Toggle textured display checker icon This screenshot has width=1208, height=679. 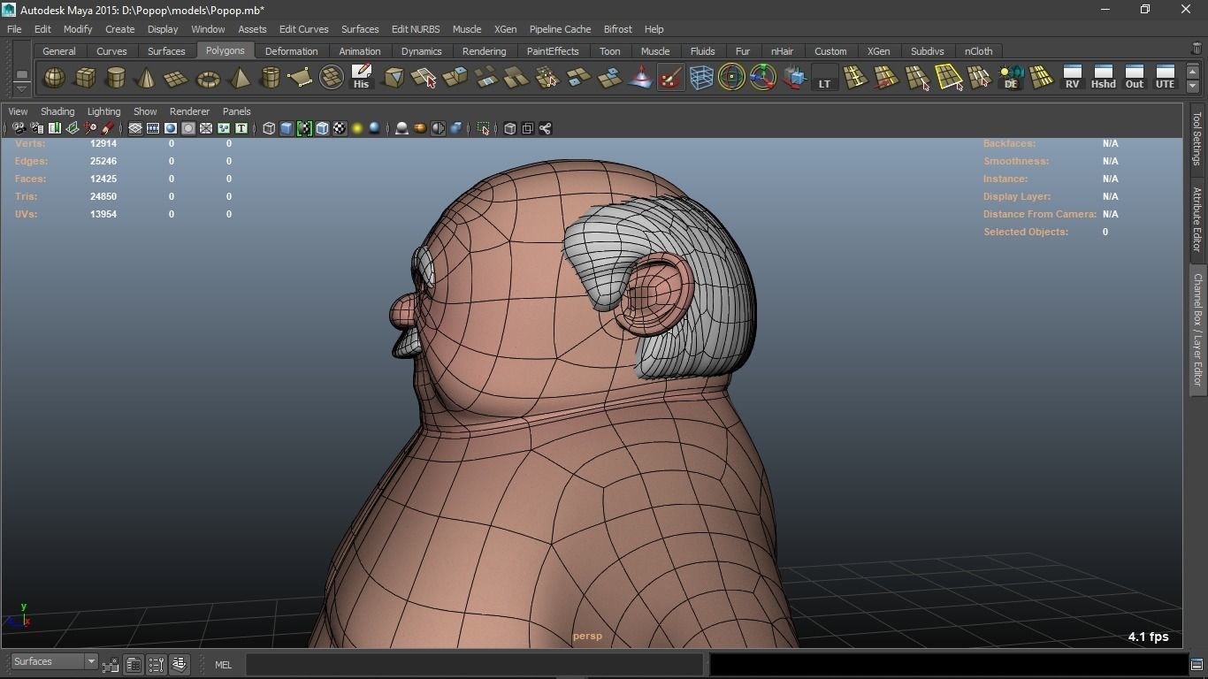(340, 129)
